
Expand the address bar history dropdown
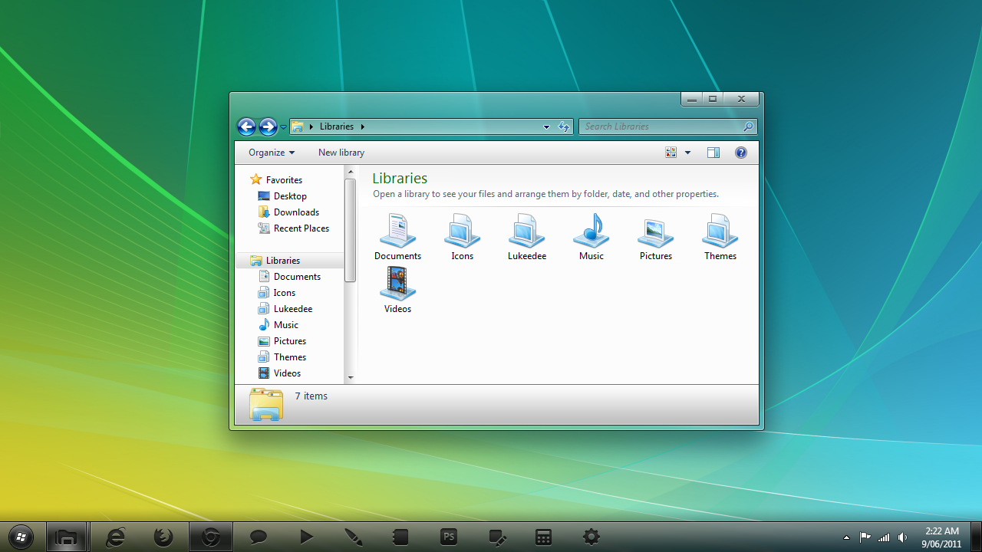point(546,127)
